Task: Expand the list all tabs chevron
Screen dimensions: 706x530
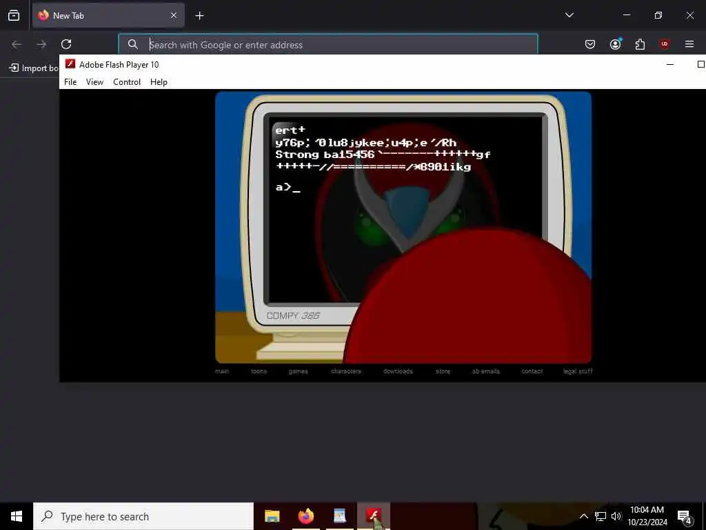Action: [569, 15]
